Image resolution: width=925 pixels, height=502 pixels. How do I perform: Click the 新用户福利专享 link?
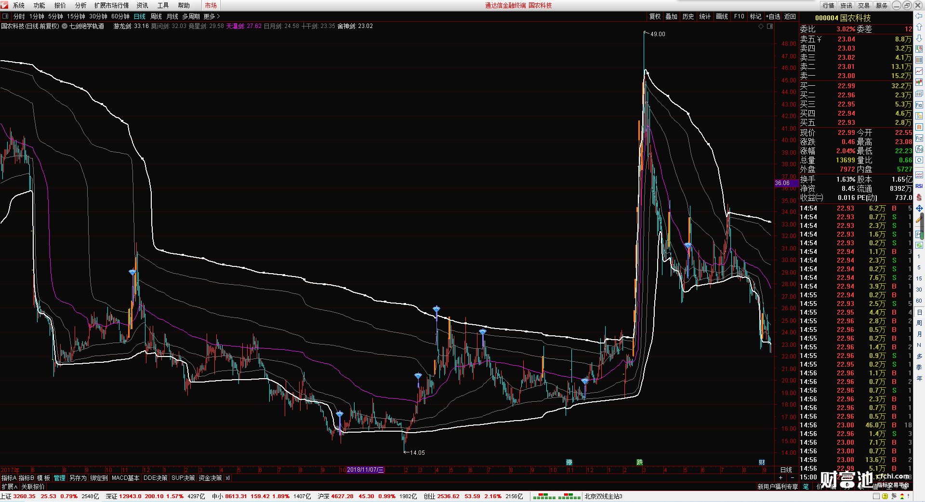[778, 487]
